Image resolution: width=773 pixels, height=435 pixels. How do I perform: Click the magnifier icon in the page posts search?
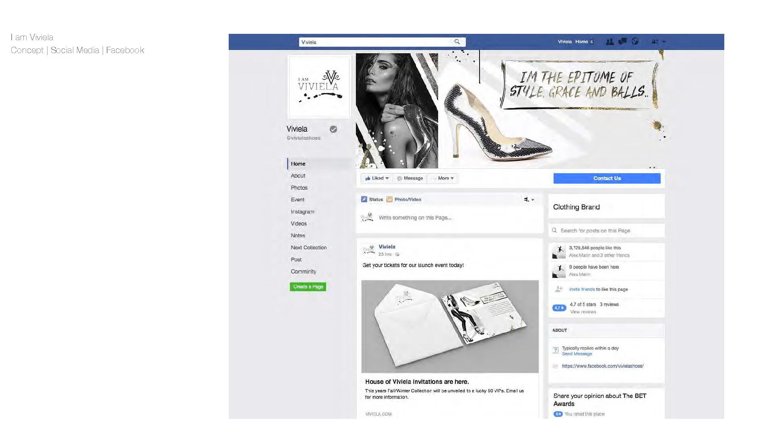554,230
